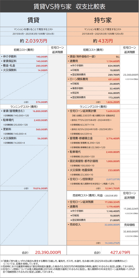Click the rental total 20,390,000円

coord(48,252)
